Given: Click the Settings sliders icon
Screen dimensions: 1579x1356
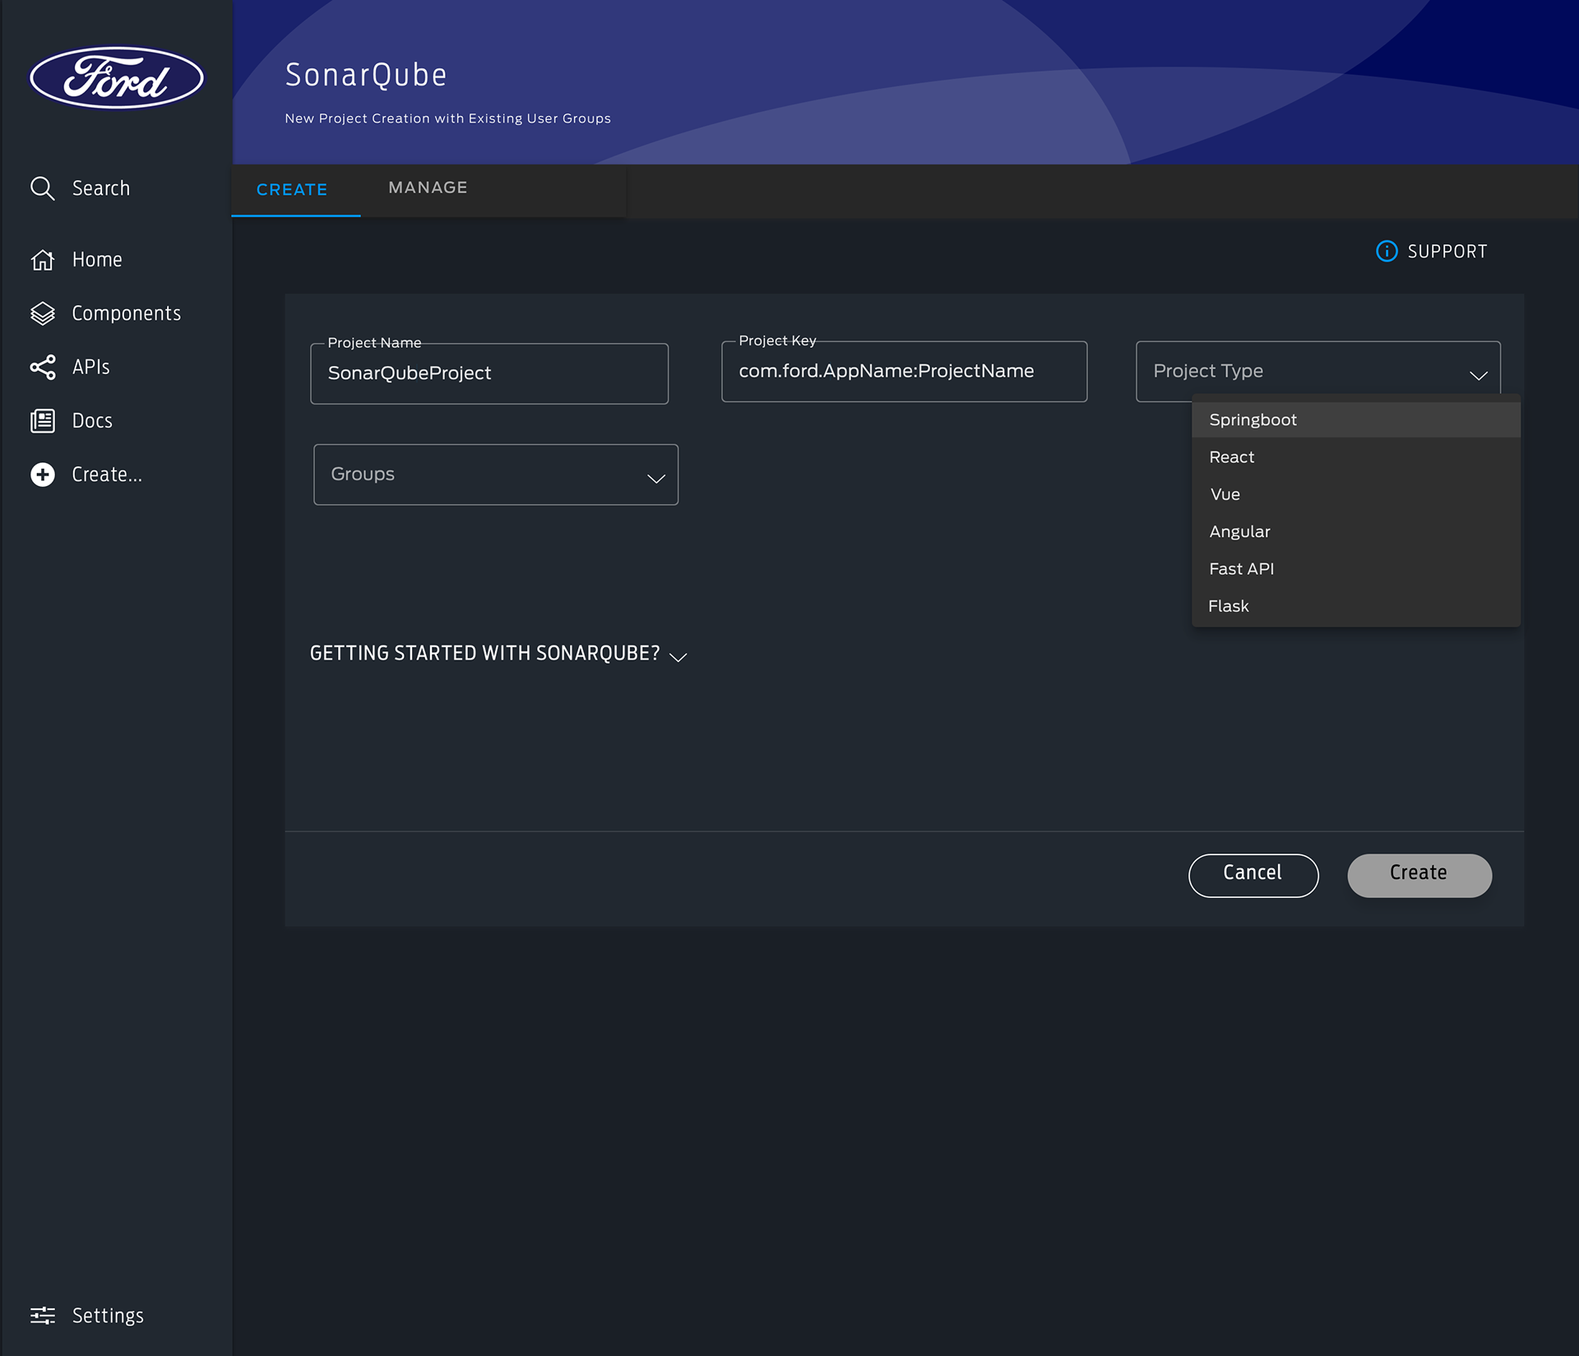Looking at the screenshot, I should [42, 1315].
